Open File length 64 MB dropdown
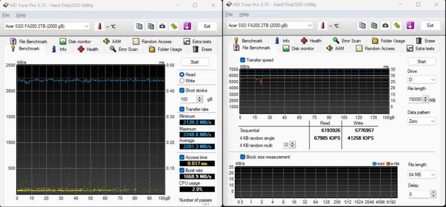This screenshot has width=446, height=207. click(x=422, y=174)
